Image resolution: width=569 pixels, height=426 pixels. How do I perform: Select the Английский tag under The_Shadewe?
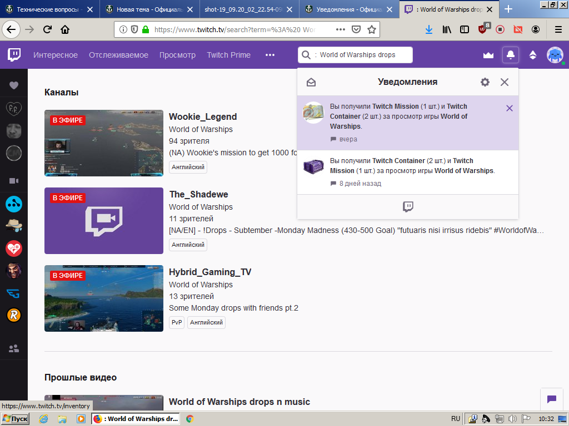(x=188, y=245)
